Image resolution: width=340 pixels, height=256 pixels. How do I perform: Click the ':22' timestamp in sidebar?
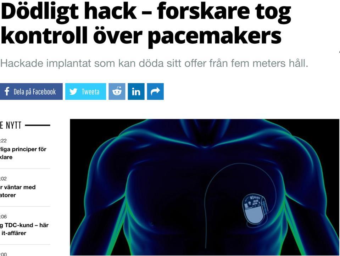(x=3, y=141)
